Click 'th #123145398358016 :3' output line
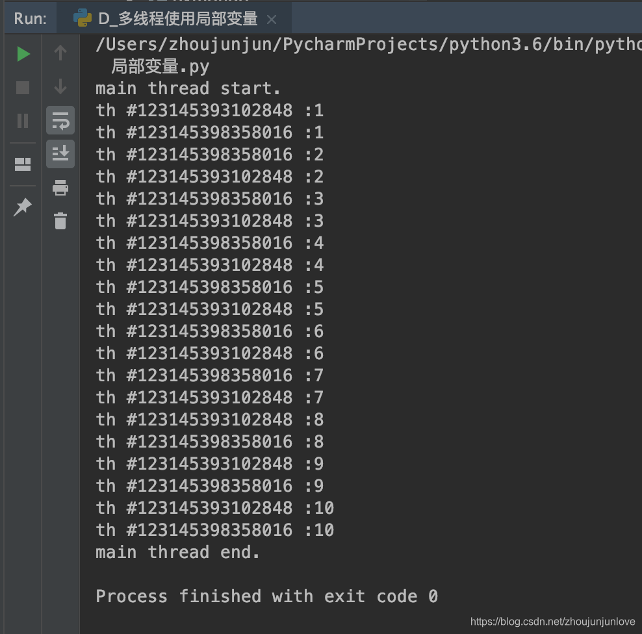This screenshot has height=634, width=642. [210, 199]
